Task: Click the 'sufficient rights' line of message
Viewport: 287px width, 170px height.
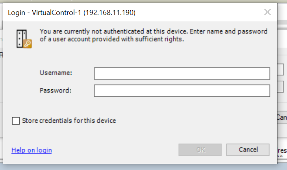Action: tap(112, 39)
